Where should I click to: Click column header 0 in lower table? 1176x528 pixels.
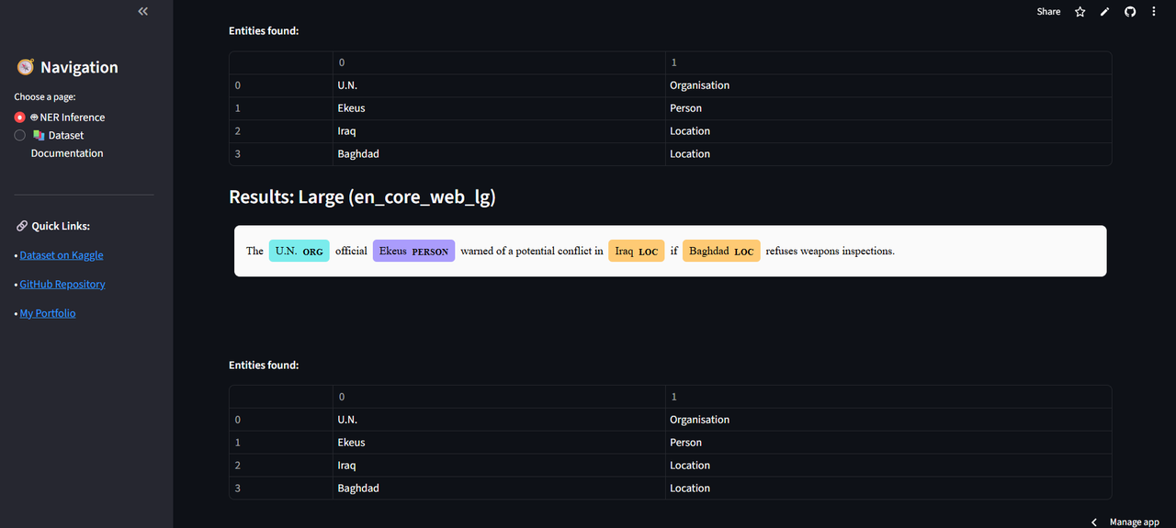click(x=499, y=397)
